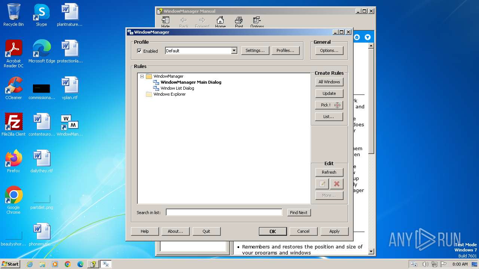Screen dimensions: 479x269
Task: Open Internet Explorer from the taskbar
Action: coord(30,264)
